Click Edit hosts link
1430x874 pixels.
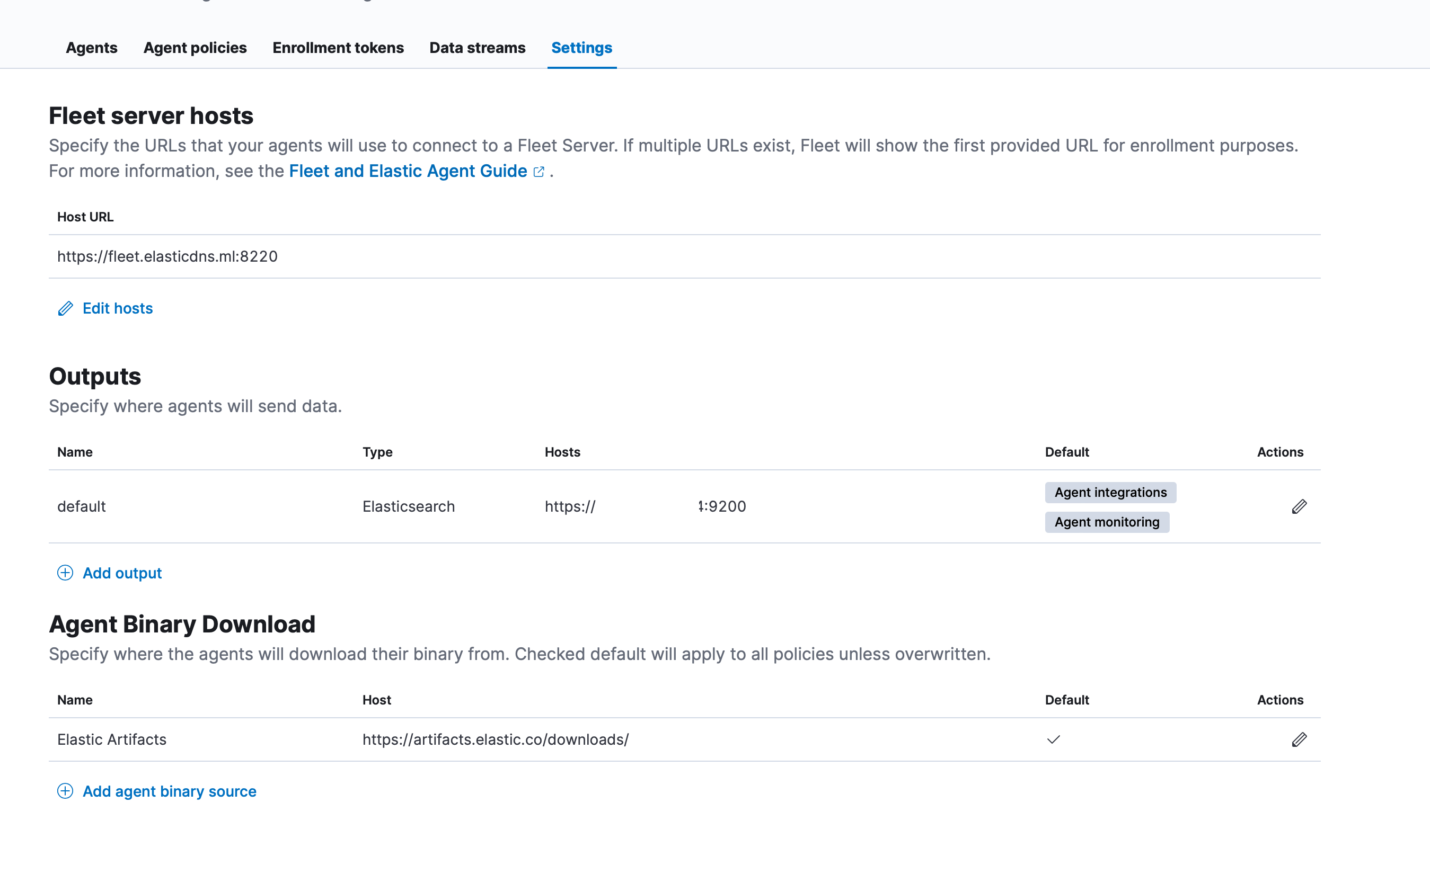click(117, 308)
